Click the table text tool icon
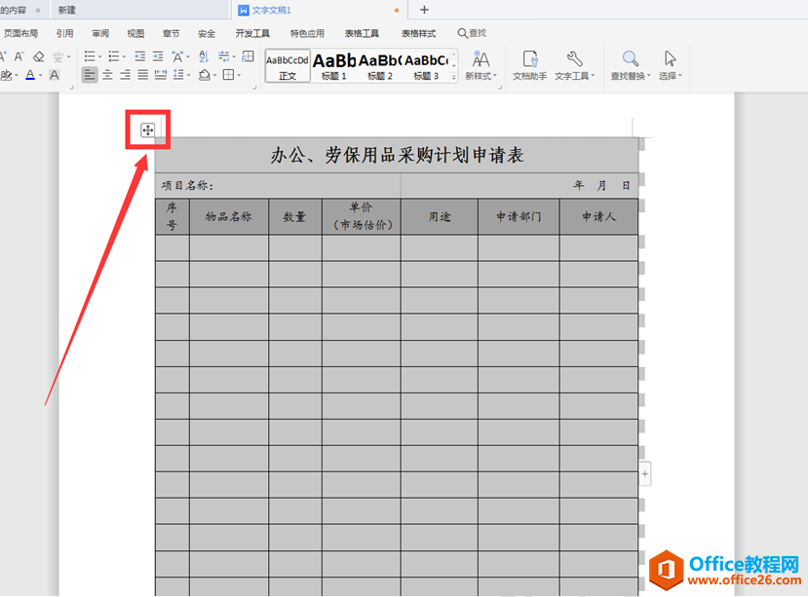The image size is (808, 597). [x=248, y=56]
